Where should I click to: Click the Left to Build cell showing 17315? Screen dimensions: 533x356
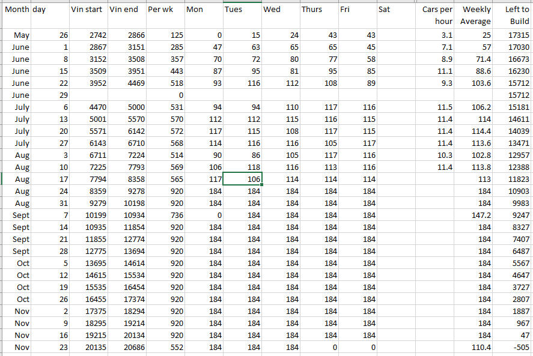click(513, 35)
